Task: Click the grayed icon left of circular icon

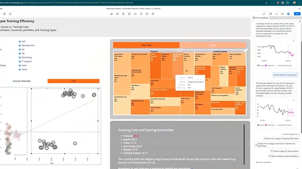Action: pos(277,14)
